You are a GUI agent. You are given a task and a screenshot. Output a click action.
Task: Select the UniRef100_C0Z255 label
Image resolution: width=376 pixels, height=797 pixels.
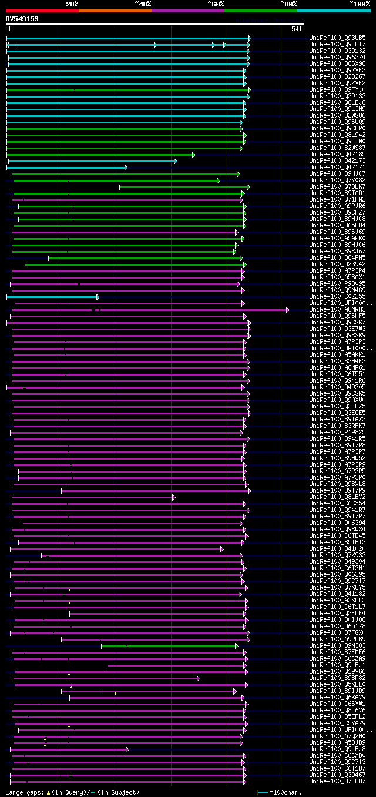337,297
